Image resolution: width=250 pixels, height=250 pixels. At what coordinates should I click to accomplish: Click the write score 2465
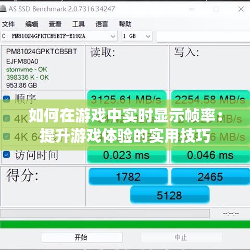click(x=210, y=177)
